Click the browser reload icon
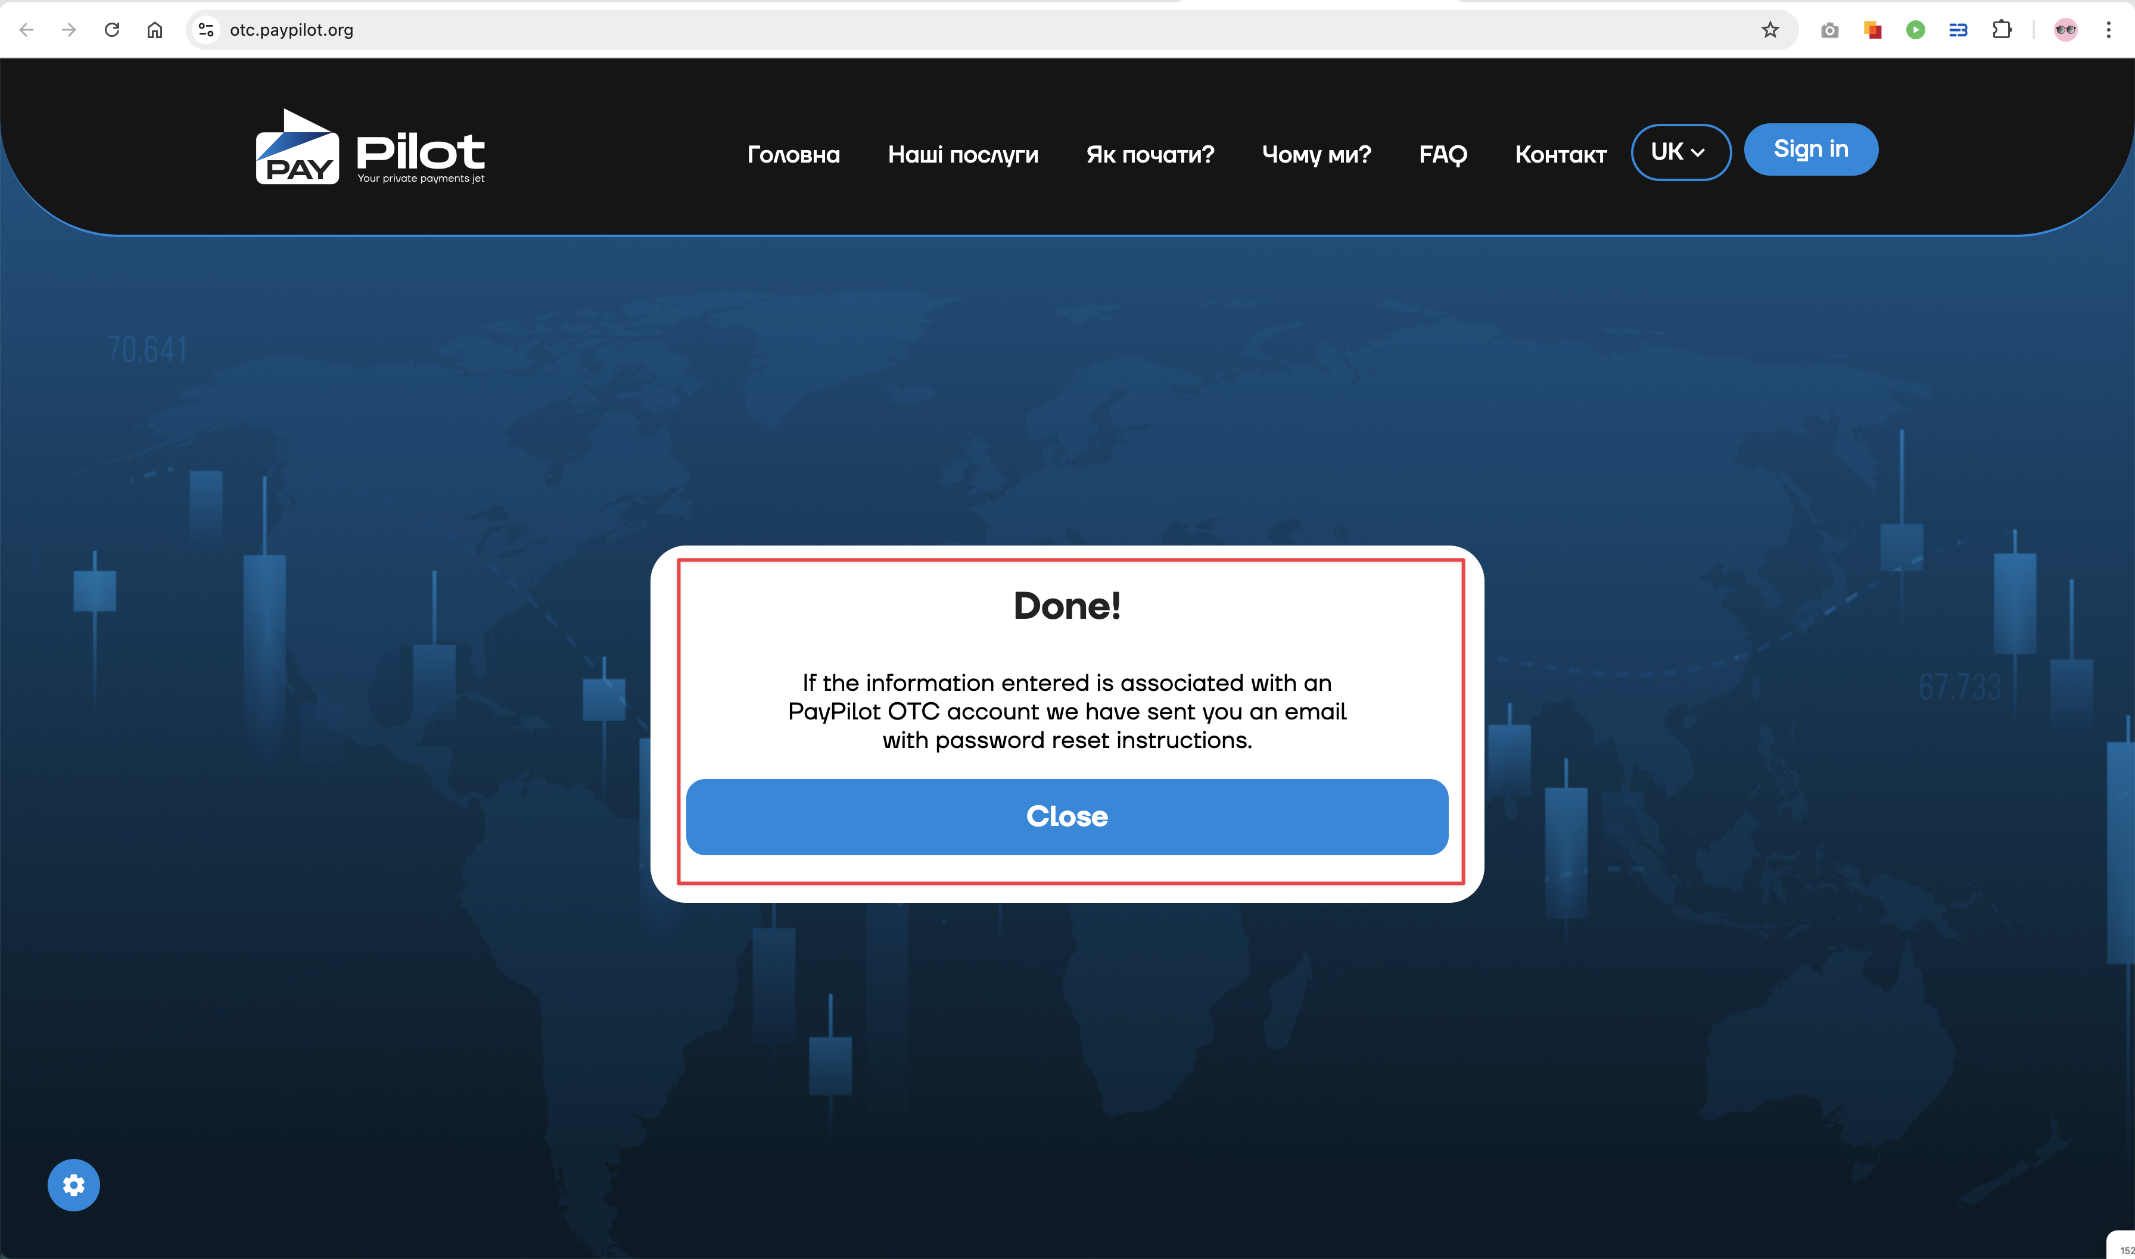 [112, 30]
